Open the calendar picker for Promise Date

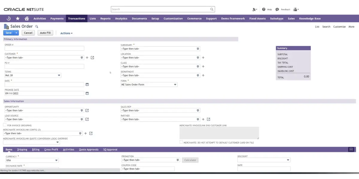point(87,93)
